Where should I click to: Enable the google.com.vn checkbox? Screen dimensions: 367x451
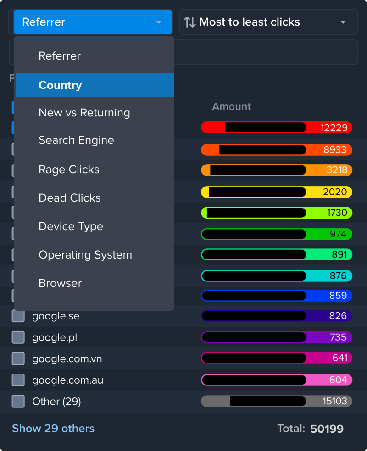(18, 358)
